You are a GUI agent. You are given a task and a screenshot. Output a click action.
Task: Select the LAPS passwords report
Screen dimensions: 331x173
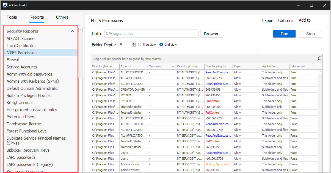coord(21,157)
